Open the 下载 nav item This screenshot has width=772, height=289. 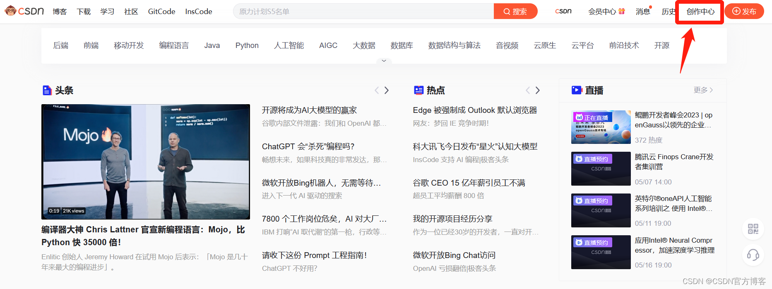(x=84, y=12)
